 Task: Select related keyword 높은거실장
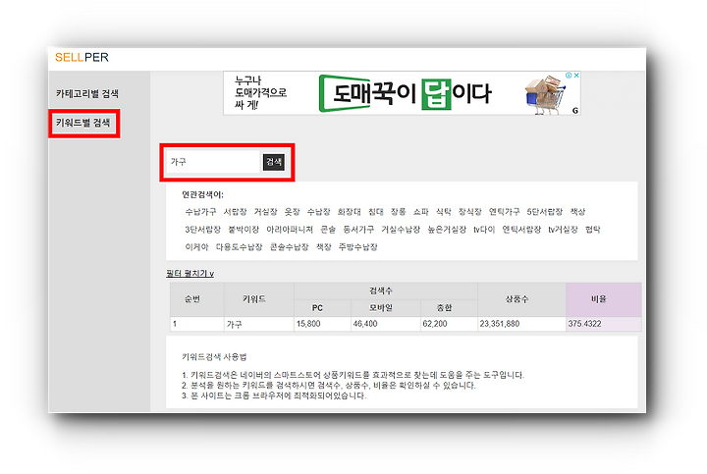(447, 230)
